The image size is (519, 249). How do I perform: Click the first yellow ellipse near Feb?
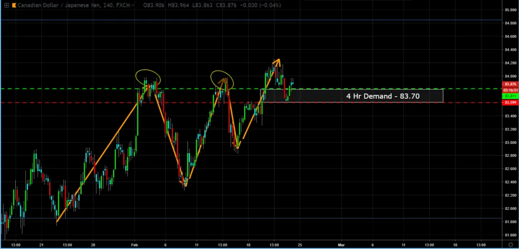click(148, 78)
